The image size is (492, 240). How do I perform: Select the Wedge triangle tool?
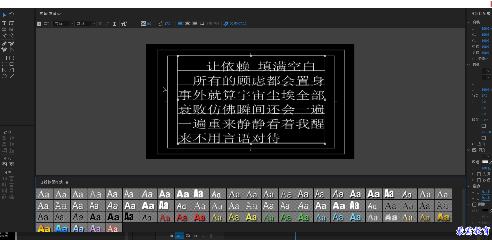(x=4, y=70)
